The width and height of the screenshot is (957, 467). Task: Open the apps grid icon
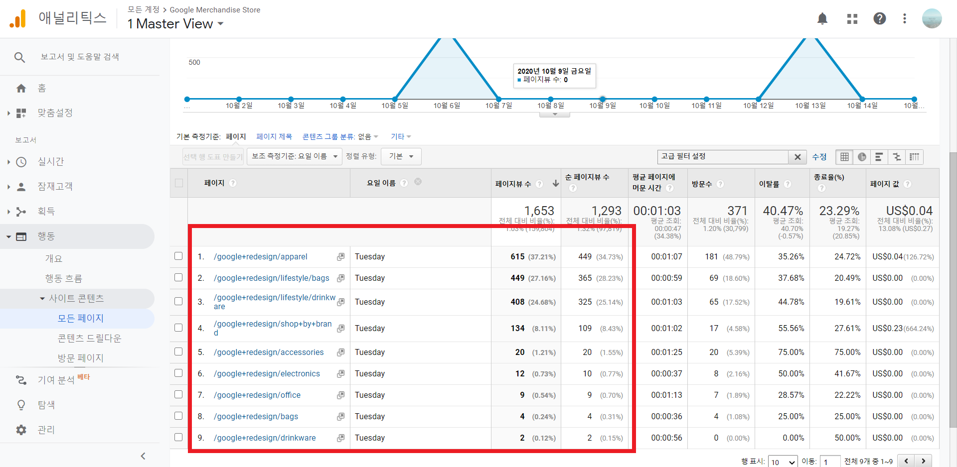point(852,19)
